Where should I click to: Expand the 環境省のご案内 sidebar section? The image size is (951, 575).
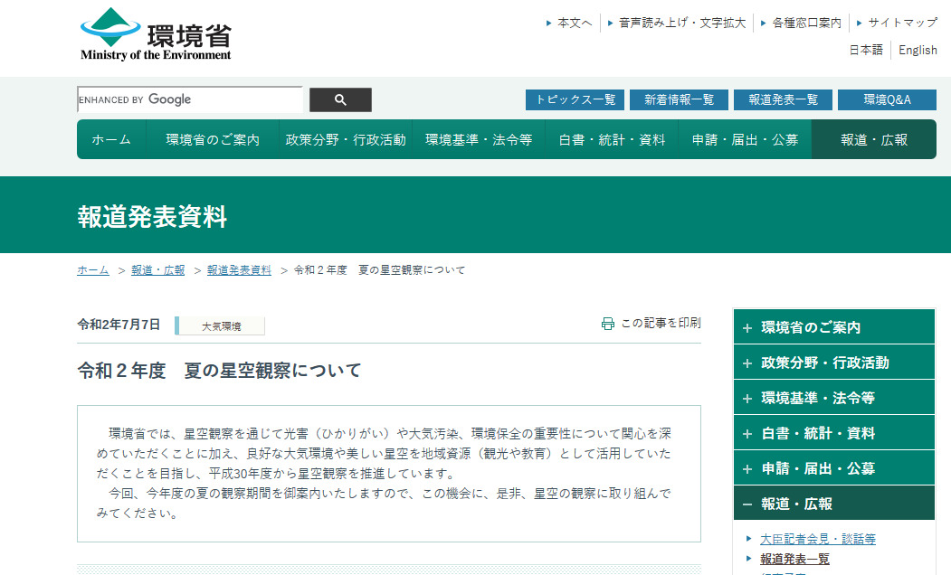832,327
